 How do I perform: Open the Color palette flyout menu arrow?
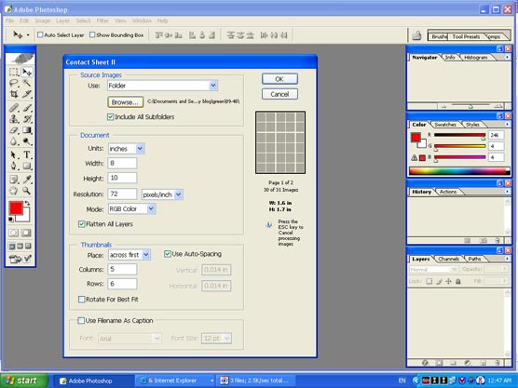(507, 125)
